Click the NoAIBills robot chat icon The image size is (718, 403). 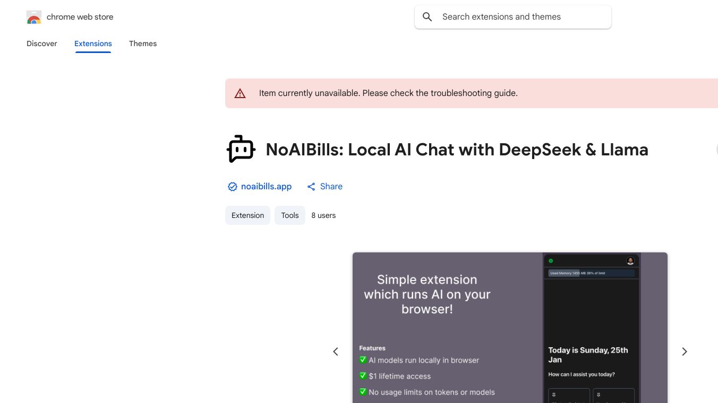tap(241, 149)
